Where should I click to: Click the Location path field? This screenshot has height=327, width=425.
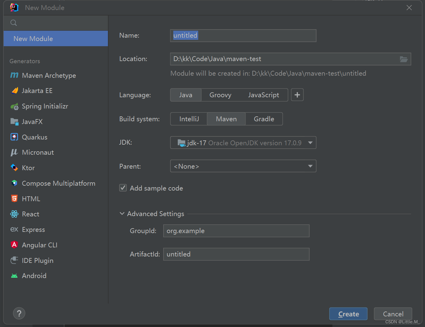coord(291,59)
